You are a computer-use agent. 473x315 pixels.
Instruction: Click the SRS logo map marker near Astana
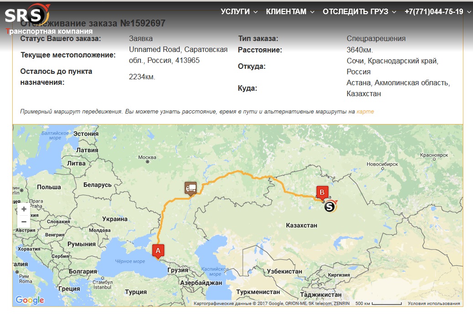330,206
